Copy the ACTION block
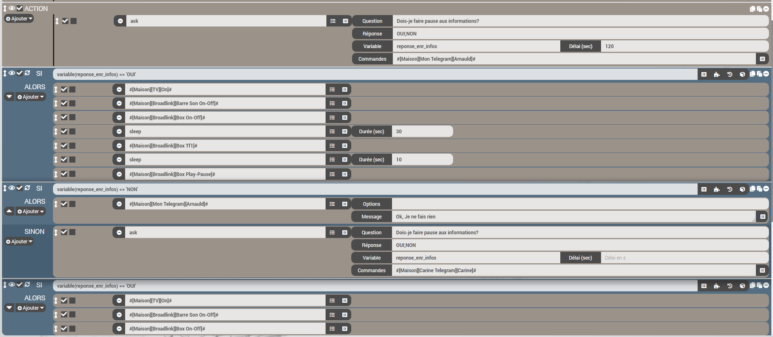This screenshot has height=337, width=773. coord(753,9)
